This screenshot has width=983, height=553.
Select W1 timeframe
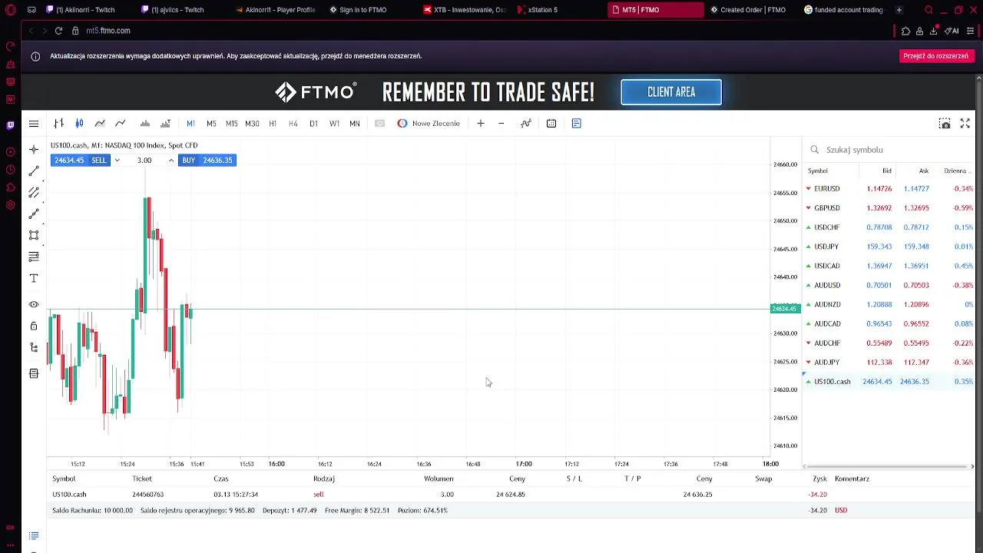(x=334, y=124)
